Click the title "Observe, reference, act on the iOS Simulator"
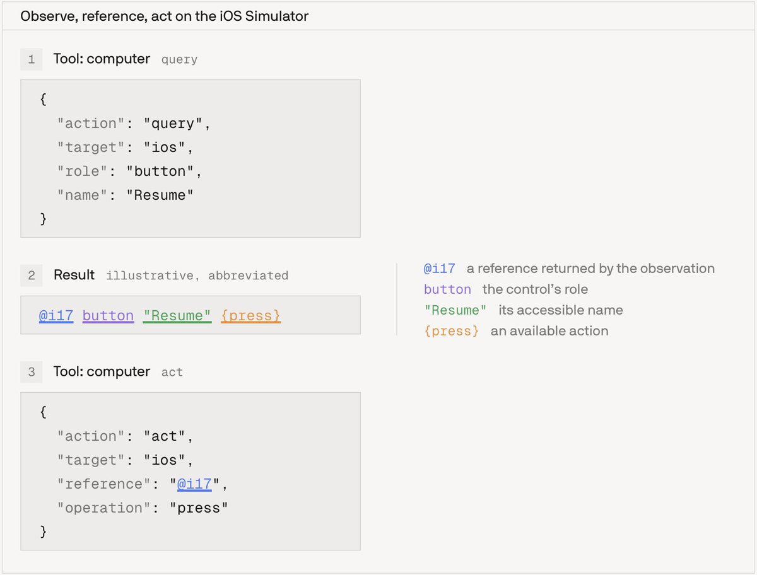Image resolution: width=757 pixels, height=575 pixels. [165, 16]
